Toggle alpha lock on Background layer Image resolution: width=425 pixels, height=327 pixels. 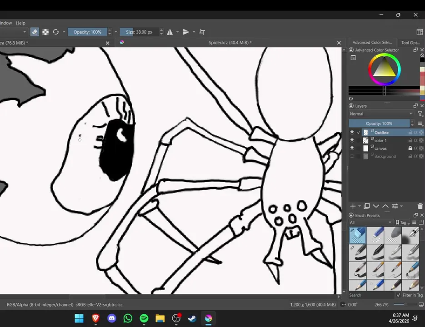tap(421, 156)
